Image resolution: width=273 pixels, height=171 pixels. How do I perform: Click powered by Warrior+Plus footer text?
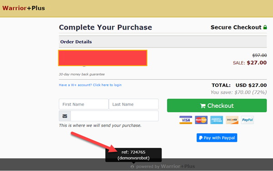point(166,166)
